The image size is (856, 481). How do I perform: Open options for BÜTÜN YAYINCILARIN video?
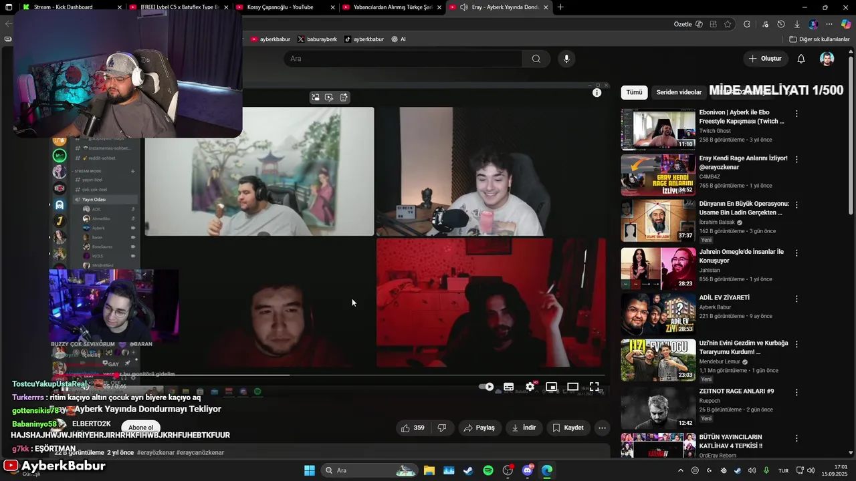(x=796, y=438)
